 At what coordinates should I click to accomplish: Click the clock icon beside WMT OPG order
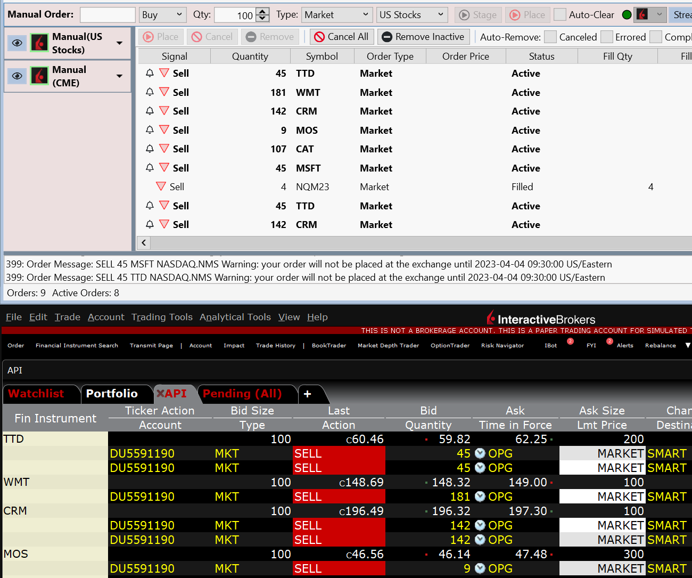click(480, 496)
